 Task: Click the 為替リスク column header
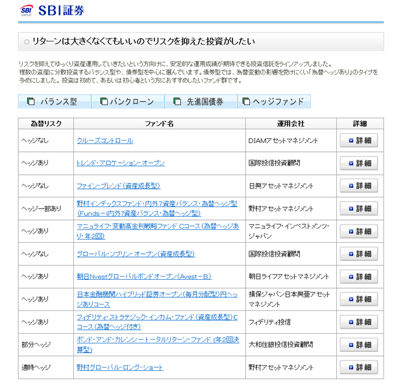click(x=46, y=123)
